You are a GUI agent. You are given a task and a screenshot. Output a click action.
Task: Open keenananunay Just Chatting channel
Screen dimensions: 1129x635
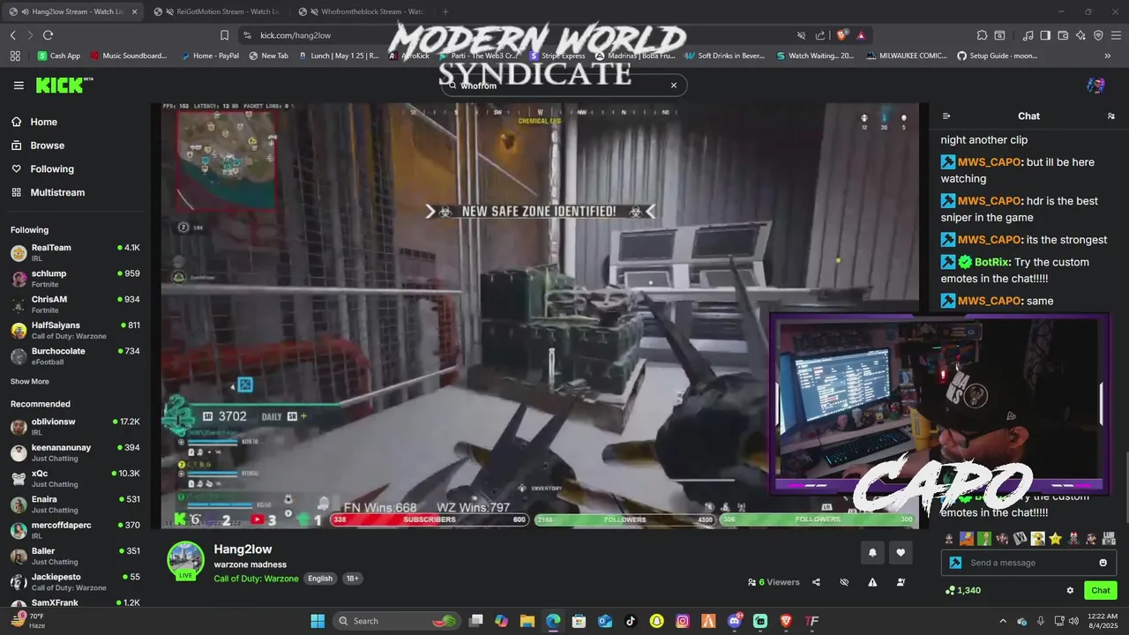click(75, 452)
